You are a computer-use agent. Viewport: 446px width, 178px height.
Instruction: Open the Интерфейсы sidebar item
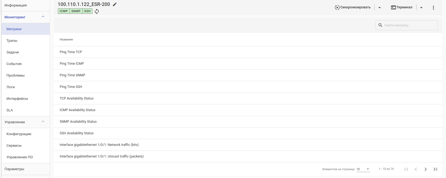click(x=17, y=99)
